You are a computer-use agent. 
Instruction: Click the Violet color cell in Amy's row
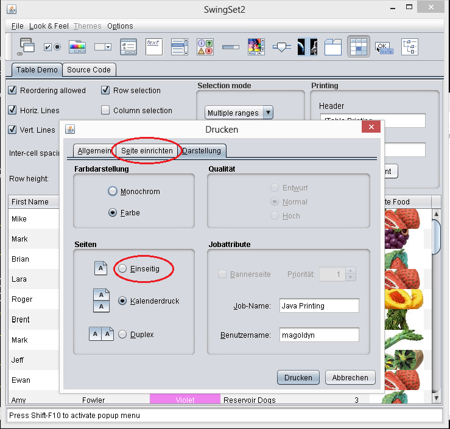tap(185, 399)
